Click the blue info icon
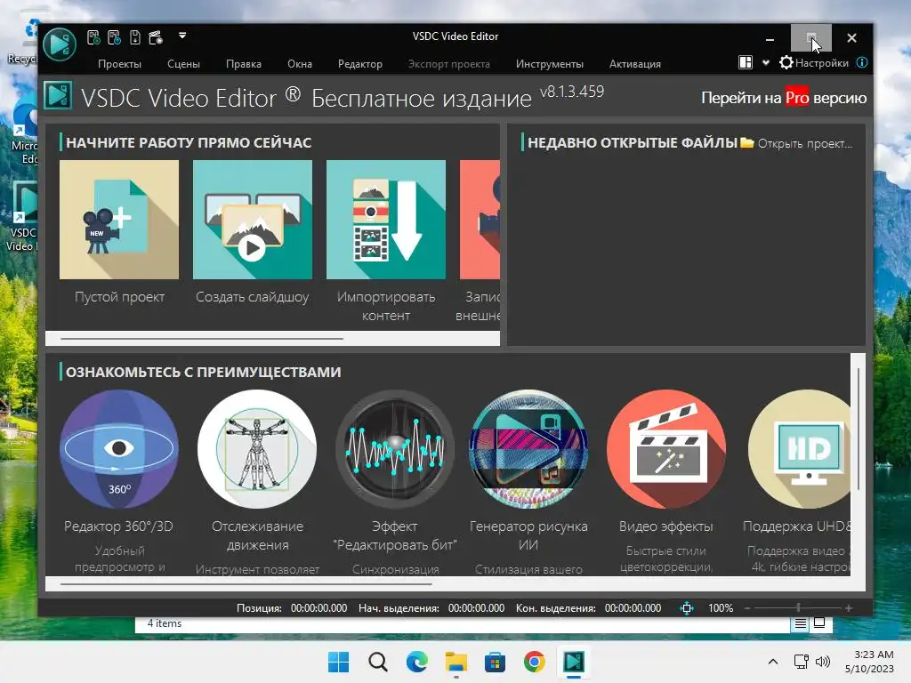The image size is (911, 683). pyautogui.click(x=861, y=63)
